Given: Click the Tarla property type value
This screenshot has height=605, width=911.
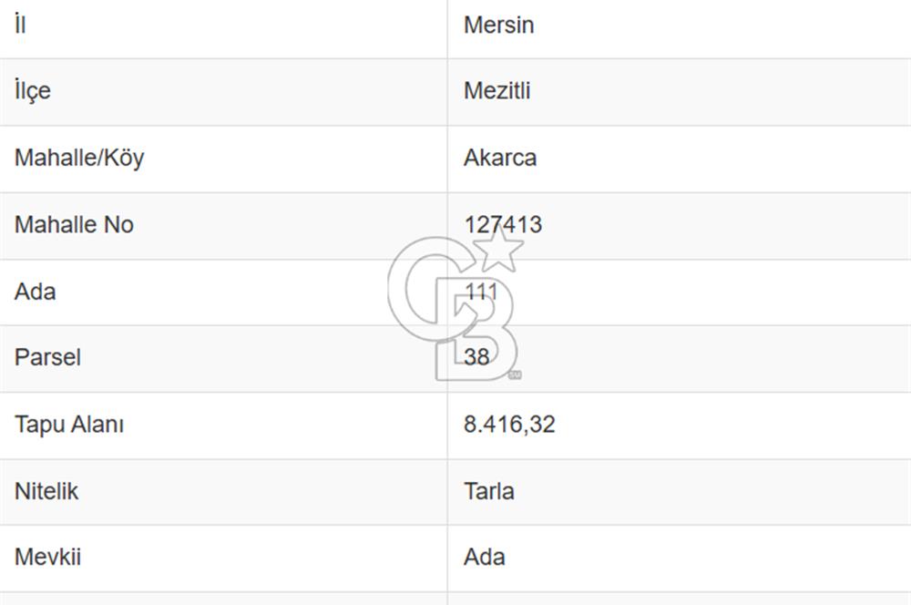Looking at the screenshot, I should (x=489, y=491).
